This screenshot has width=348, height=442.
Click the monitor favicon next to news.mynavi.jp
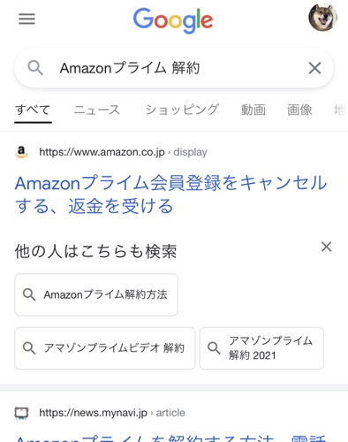(x=21, y=413)
